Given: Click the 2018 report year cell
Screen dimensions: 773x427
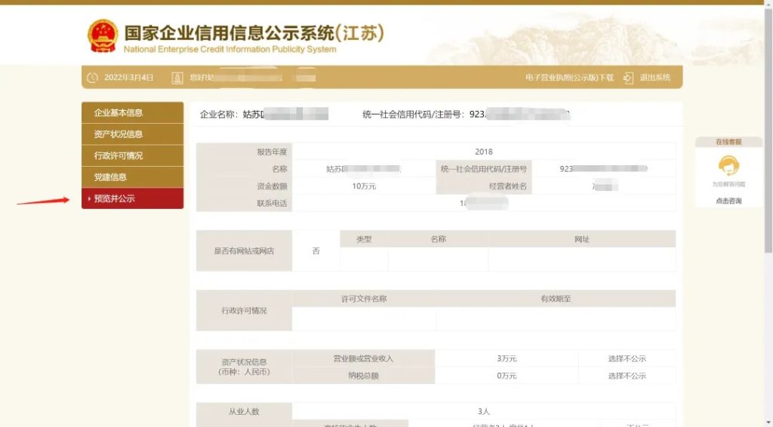Looking at the screenshot, I should click(x=483, y=152).
